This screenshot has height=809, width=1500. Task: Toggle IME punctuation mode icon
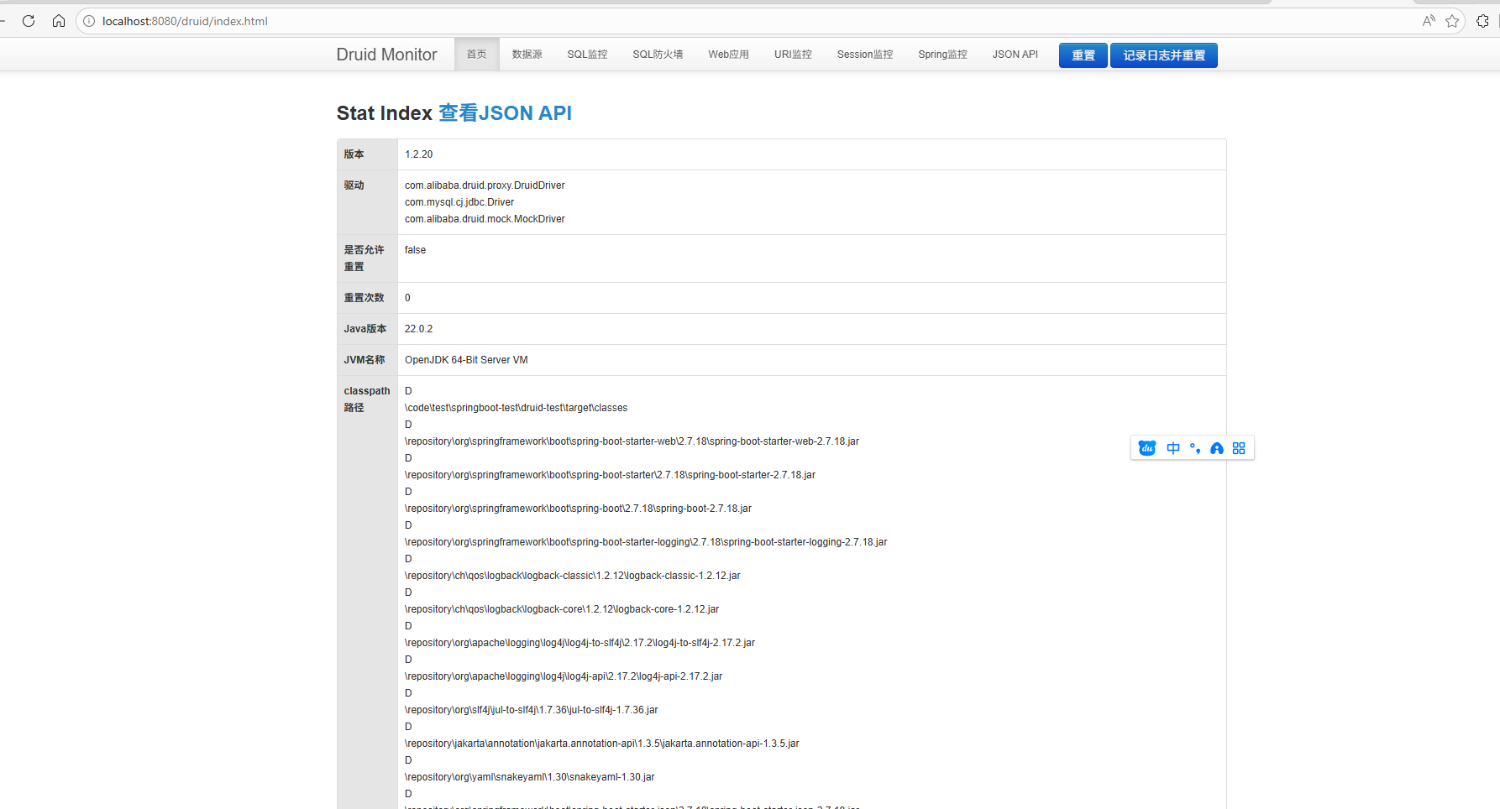tap(1195, 448)
